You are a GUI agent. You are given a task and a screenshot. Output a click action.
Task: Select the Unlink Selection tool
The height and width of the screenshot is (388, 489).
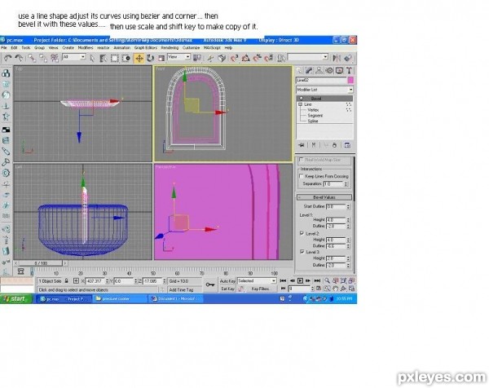pyautogui.click(x=43, y=58)
